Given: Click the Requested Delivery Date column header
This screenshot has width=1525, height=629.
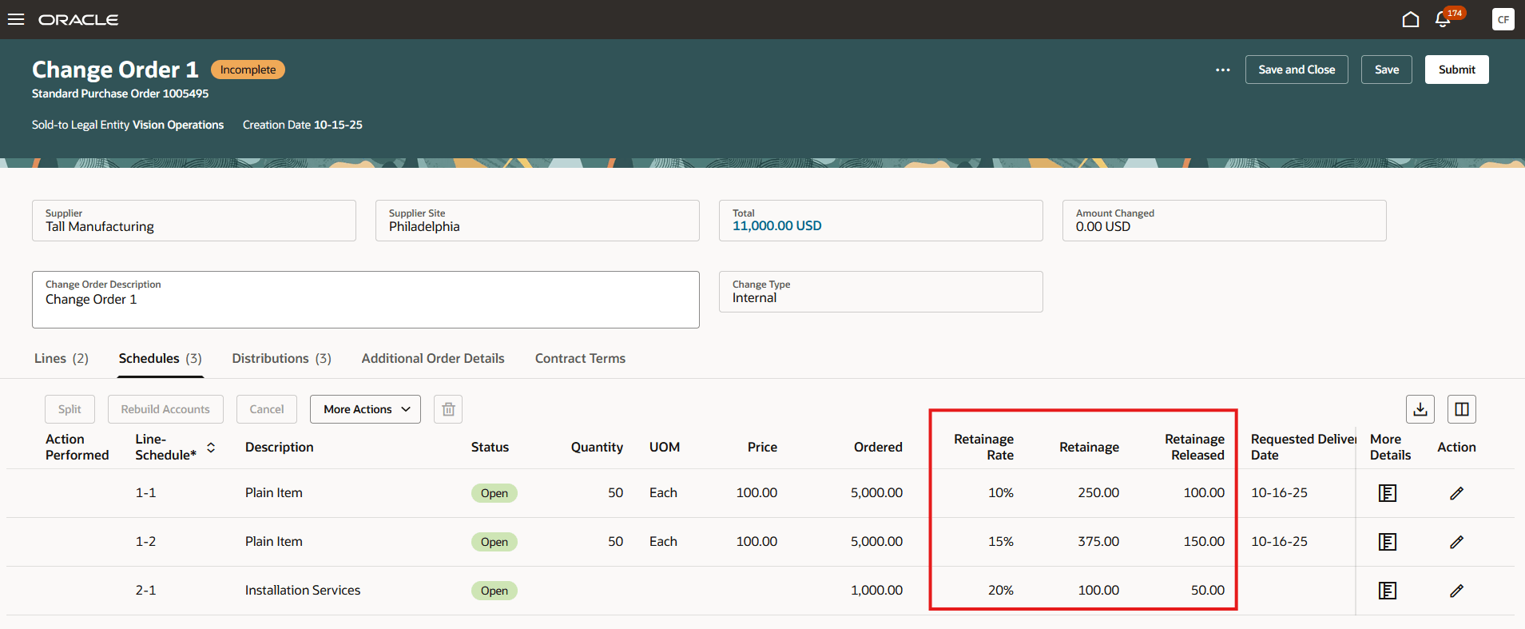Looking at the screenshot, I should pyautogui.click(x=1304, y=448).
